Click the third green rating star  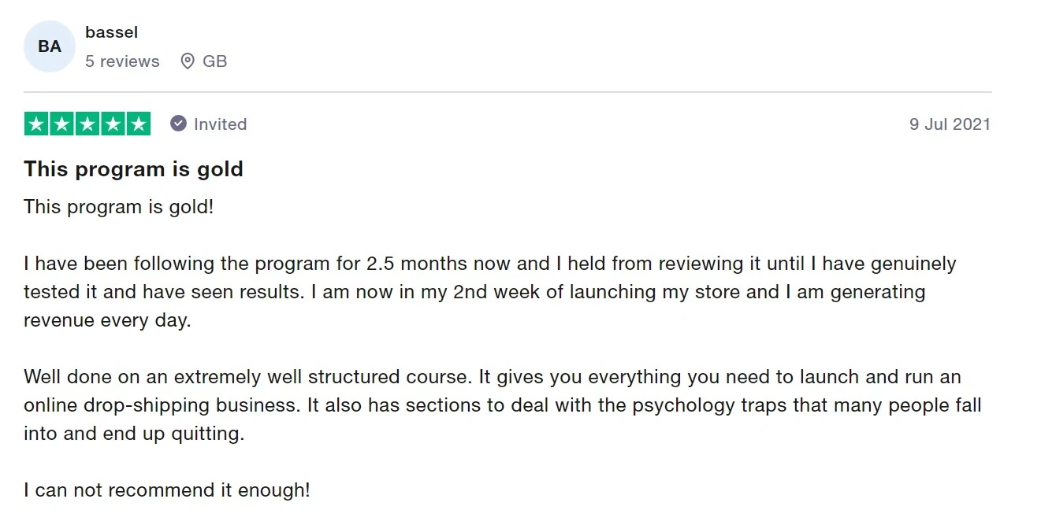pos(87,124)
